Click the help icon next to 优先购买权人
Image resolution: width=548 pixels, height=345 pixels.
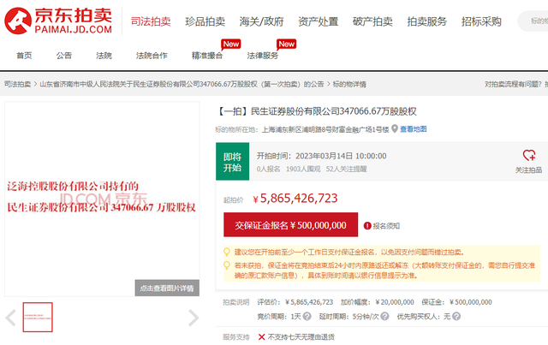point(456,317)
